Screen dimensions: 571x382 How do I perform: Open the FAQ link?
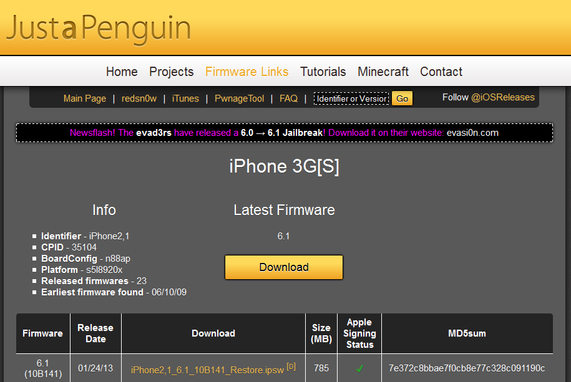pyautogui.click(x=288, y=98)
